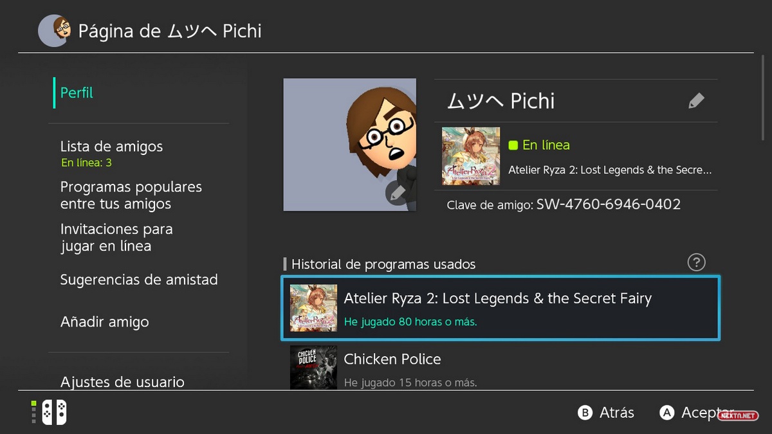Click the Atelier Ryza 2 status game icon
Screen dimensions: 772x434
(471, 156)
